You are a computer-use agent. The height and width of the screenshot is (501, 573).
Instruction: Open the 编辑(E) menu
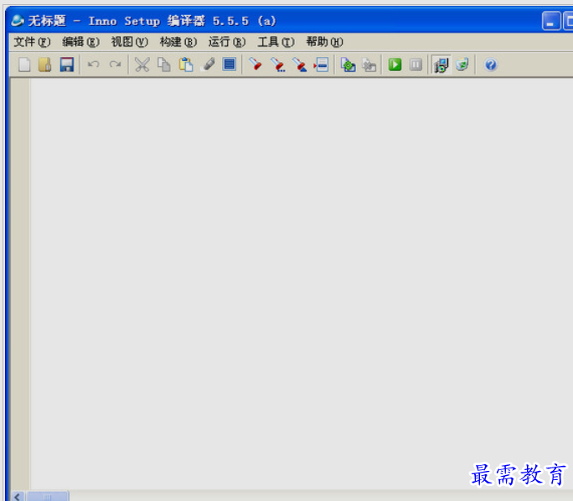point(80,42)
